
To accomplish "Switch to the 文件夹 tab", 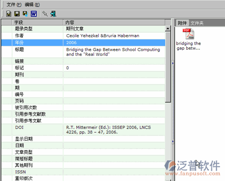I will (197, 23).
